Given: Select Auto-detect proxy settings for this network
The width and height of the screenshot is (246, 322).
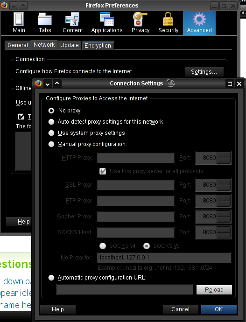Looking at the screenshot, I should click(x=51, y=122).
